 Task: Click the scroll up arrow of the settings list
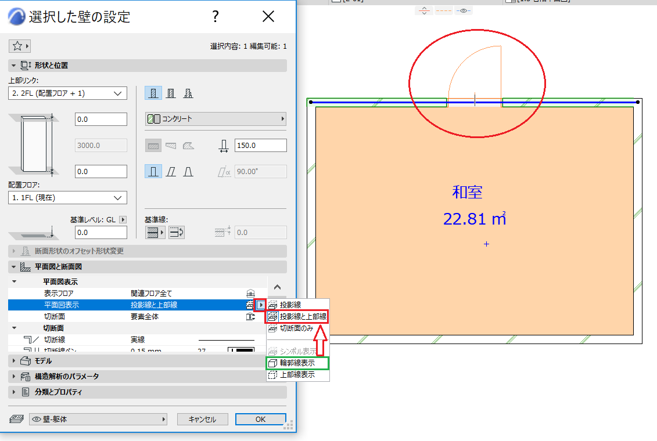point(278,287)
